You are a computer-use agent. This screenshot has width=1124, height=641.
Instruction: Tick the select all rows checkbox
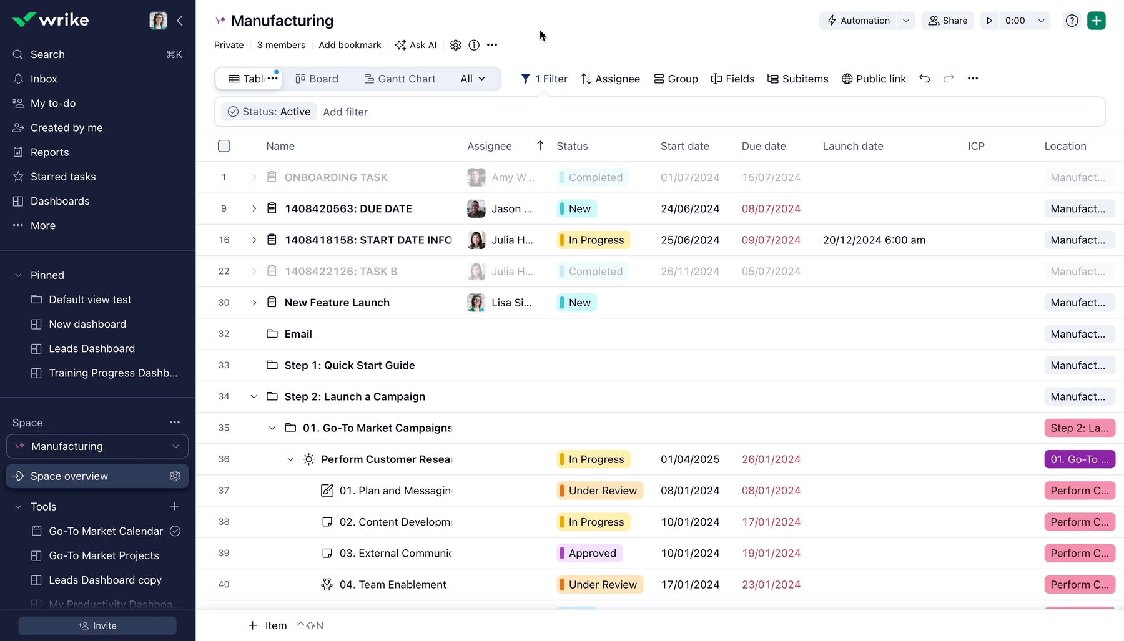point(224,146)
